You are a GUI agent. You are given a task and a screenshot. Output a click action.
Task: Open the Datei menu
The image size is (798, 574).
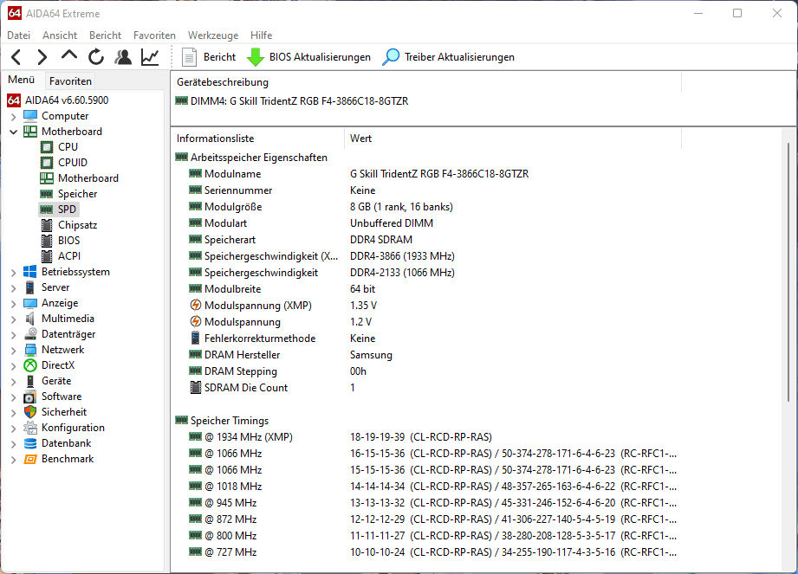tap(19, 35)
